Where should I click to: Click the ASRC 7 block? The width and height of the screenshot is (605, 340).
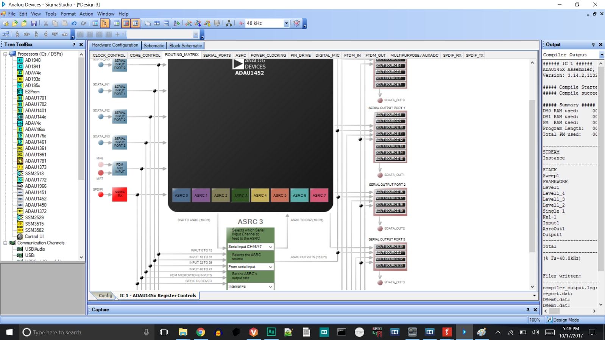coord(319,195)
